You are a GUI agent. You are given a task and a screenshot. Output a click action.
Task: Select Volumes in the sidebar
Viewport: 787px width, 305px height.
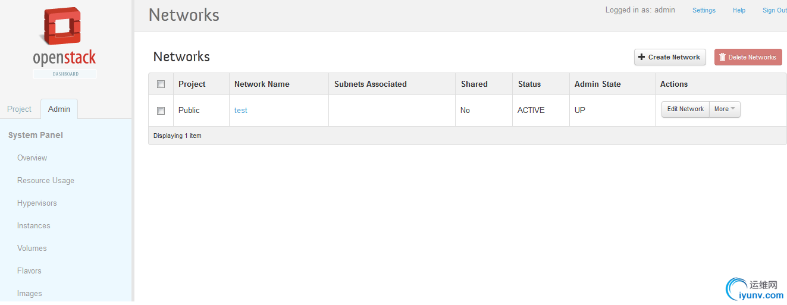tap(32, 249)
